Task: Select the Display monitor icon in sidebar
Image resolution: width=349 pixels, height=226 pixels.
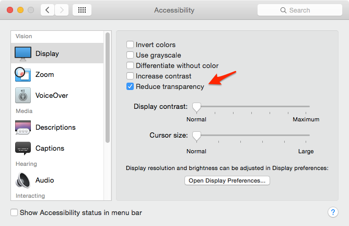Action: (x=23, y=53)
